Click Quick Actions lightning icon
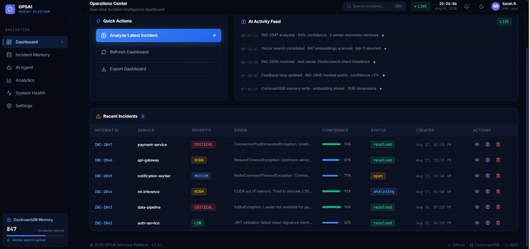530x249 pixels. point(99,21)
